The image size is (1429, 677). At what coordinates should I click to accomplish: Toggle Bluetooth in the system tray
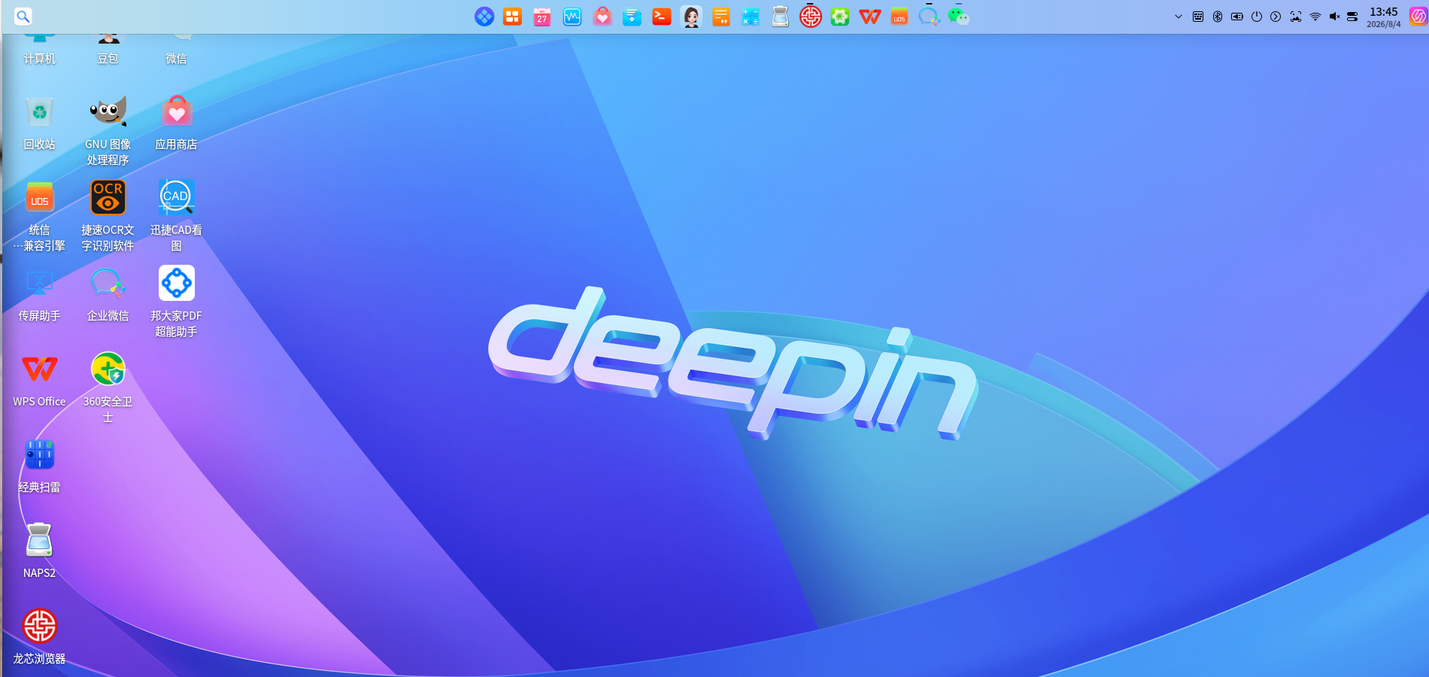coord(1218,17)
